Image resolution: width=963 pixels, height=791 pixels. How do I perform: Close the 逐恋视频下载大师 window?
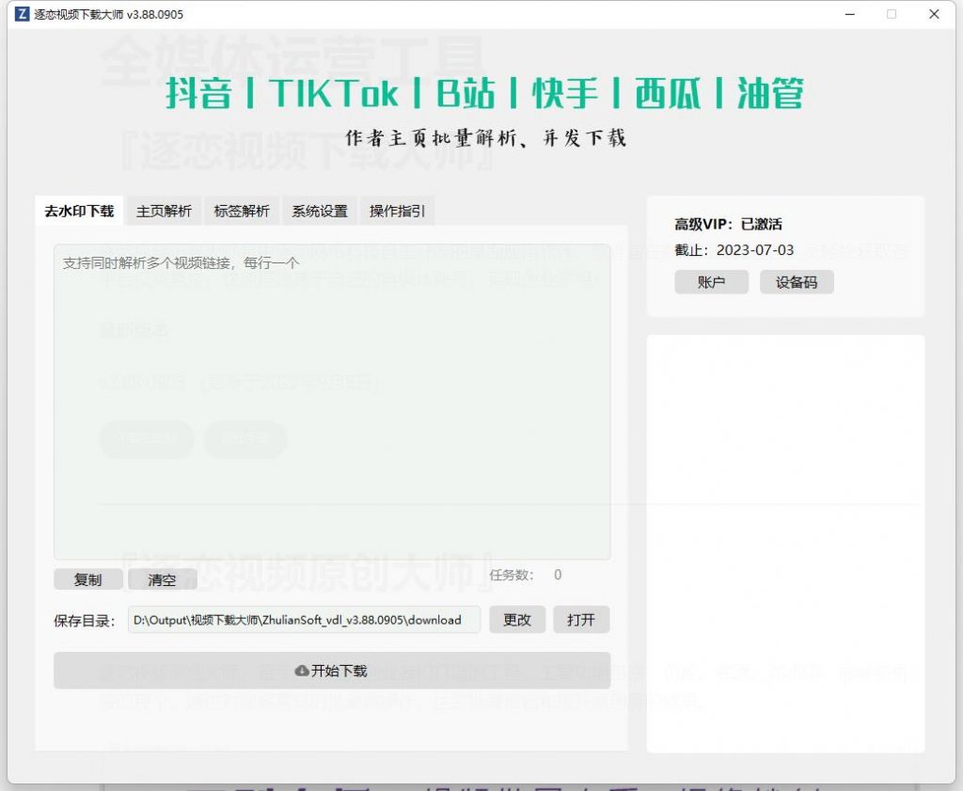coord(934,14)
